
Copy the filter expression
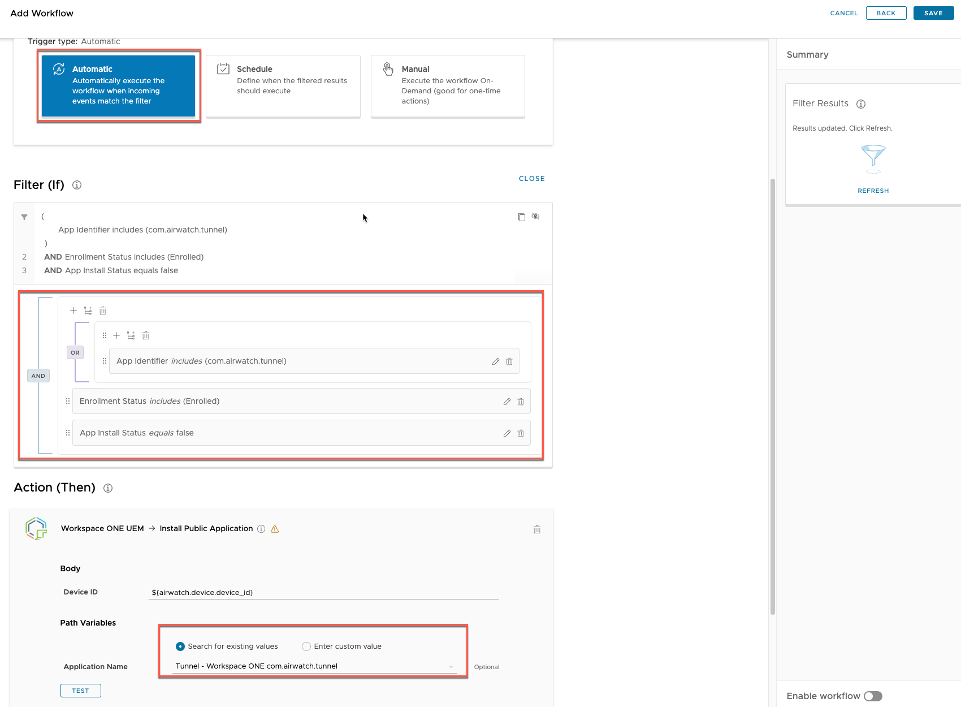[x=521, y=217]
